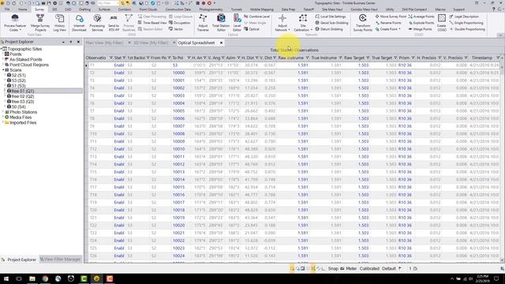This screenshot has width=505, height=284.
Task: Click the spreadsheet vertical scrollbar
Action: (x=502, y=159)
